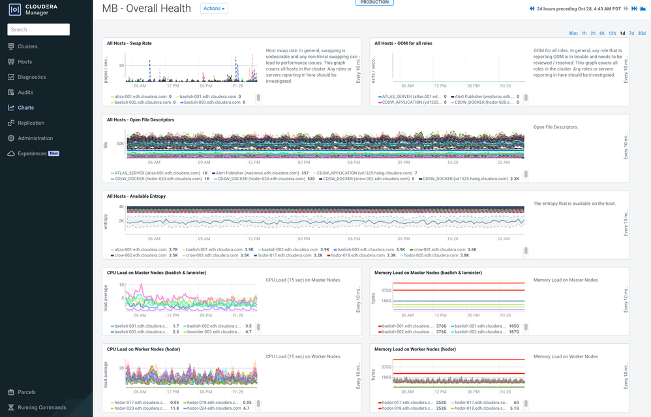Open the Audits section
651x417 pixels.
coord(25,92)
